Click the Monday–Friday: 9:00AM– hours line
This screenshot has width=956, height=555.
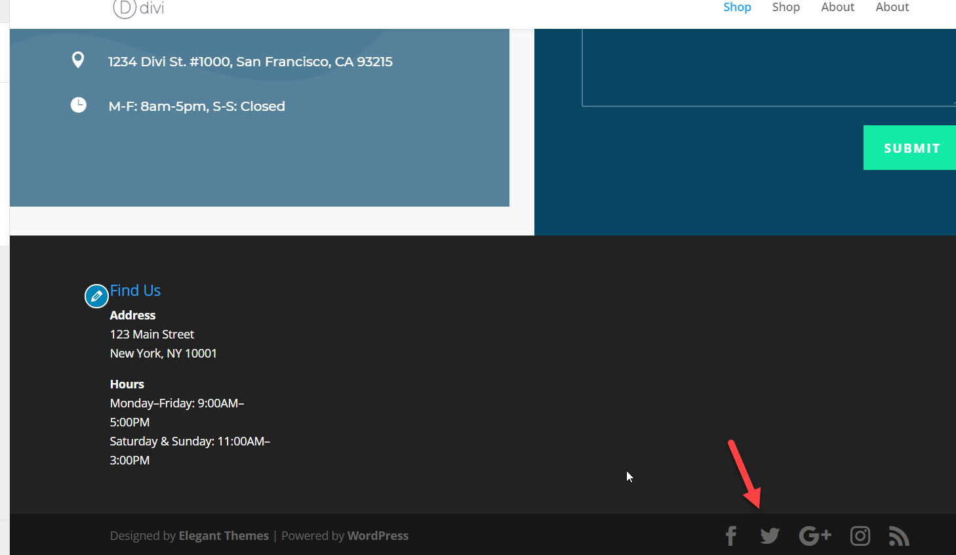[x=177, y=403]
